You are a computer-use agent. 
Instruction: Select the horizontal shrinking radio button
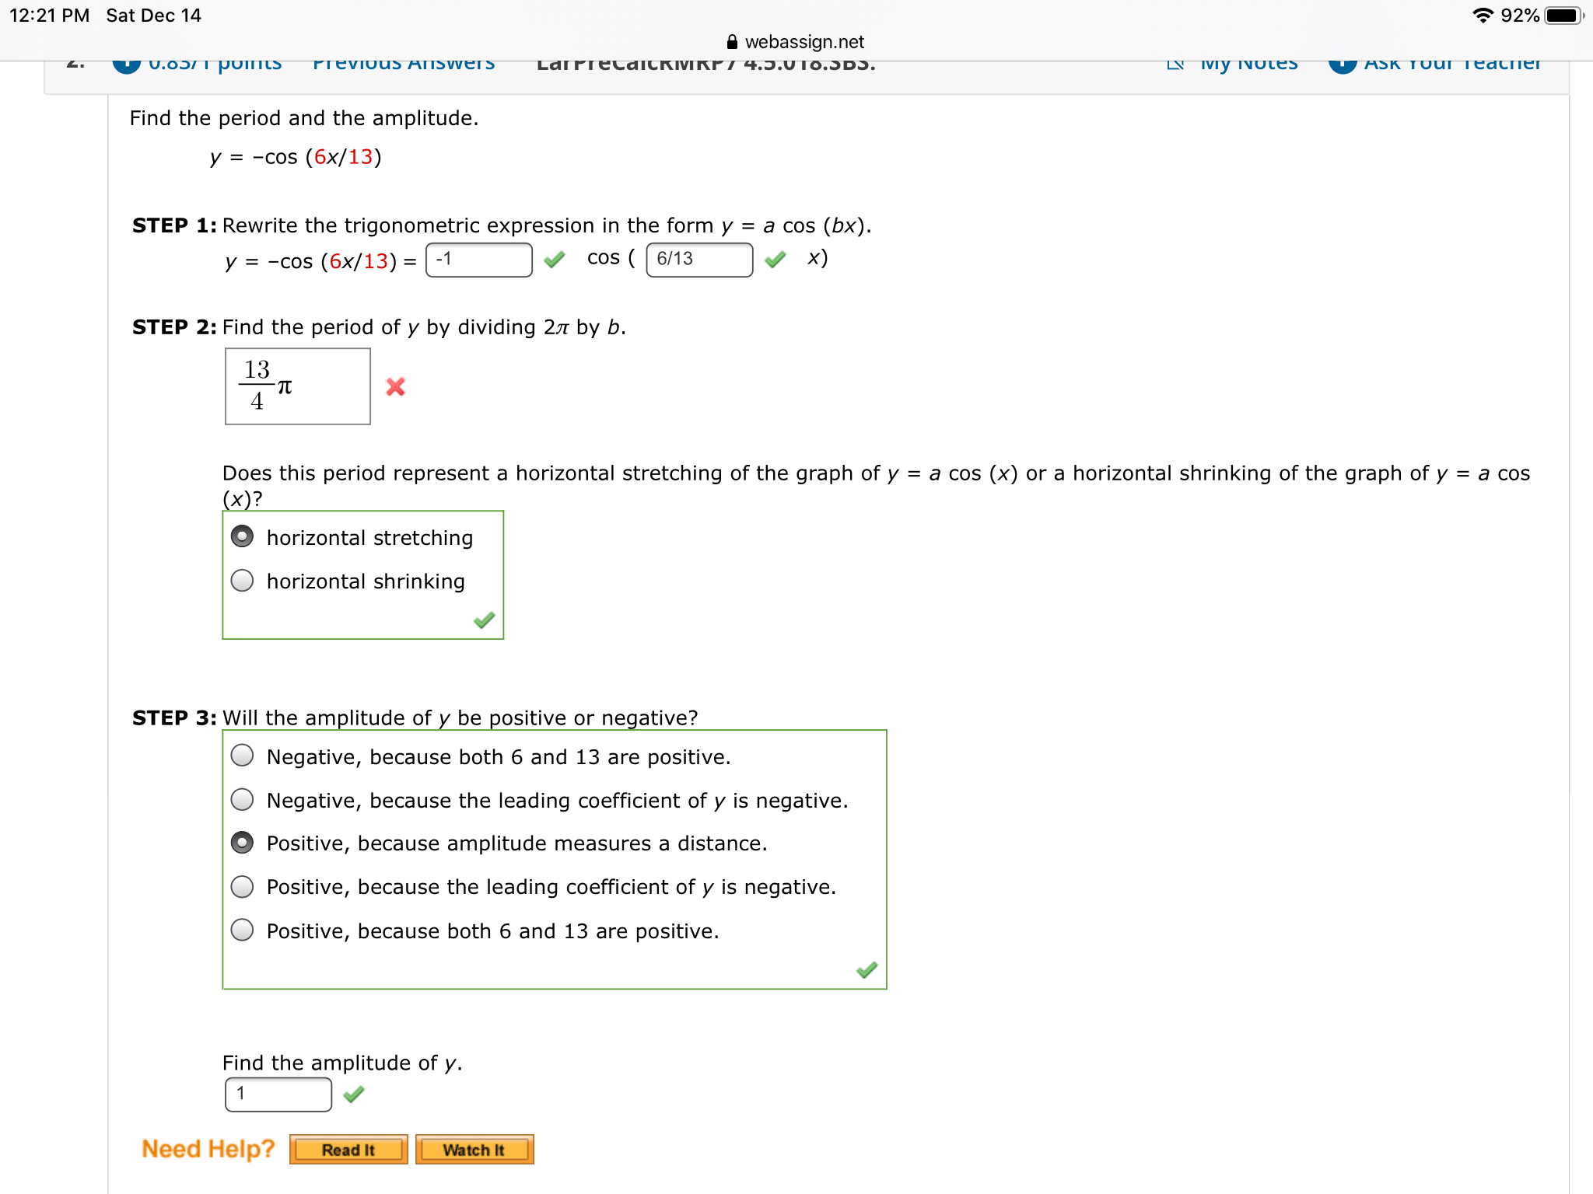point(243,580)
